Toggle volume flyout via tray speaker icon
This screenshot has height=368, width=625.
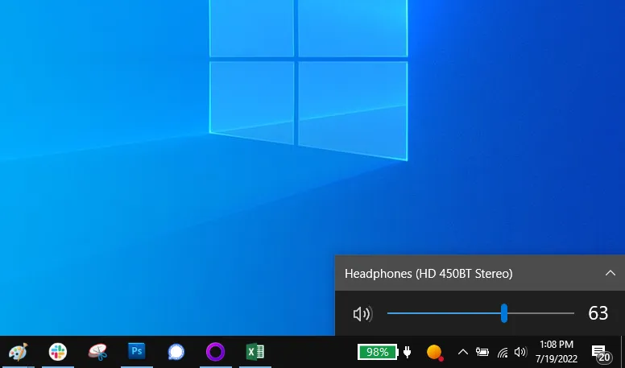[x=520, y=352]
